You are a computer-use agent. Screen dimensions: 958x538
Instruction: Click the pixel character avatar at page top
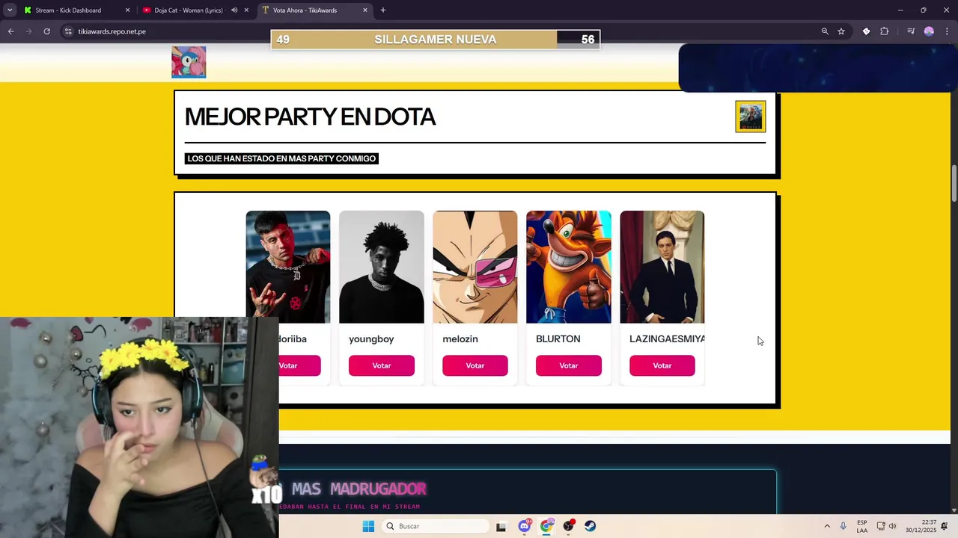pyautogui.click(x=189, y=61)
